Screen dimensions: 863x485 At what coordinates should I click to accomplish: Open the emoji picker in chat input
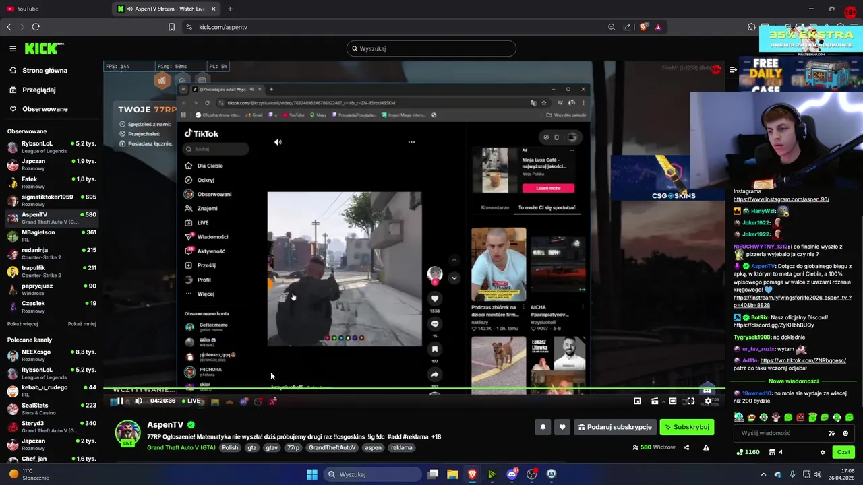(845, 433)
